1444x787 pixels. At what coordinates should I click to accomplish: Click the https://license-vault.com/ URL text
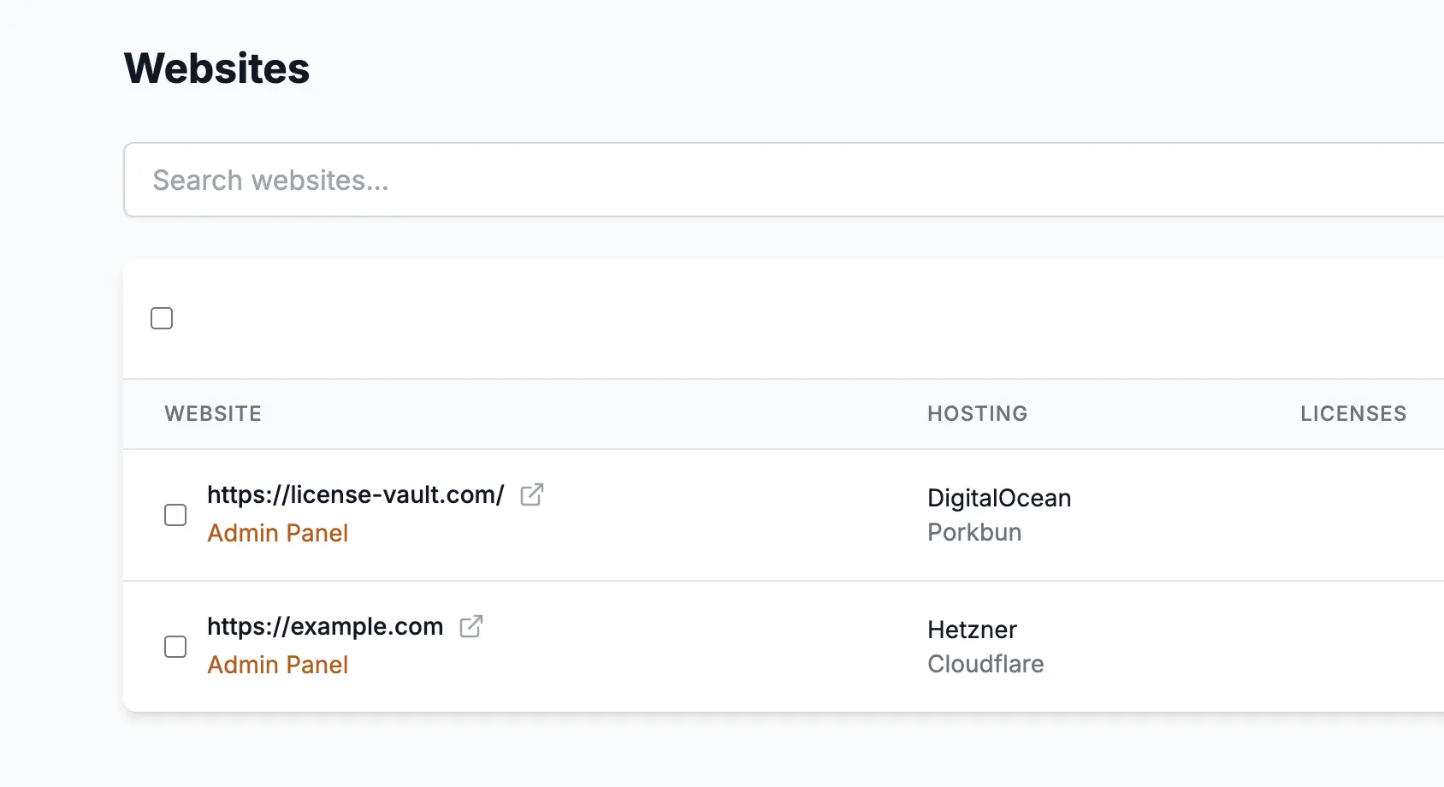coord(355,495)
